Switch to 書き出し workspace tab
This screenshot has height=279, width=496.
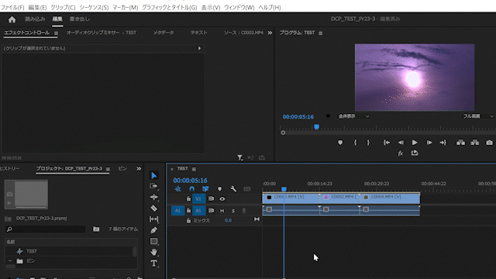coord(80,19)
